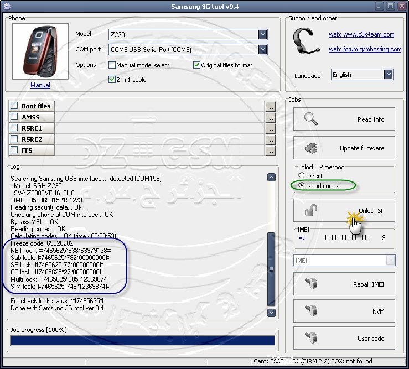The height and width of the screenshot is (369, 409).
Task: Open the Language dropdown showing English
Action: (x=389, y=75)
